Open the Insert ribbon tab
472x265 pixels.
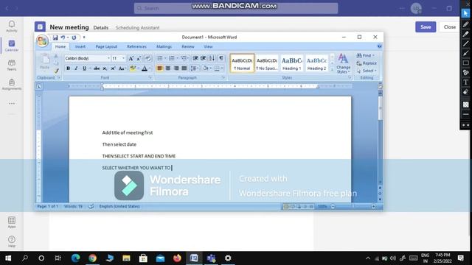80,46
